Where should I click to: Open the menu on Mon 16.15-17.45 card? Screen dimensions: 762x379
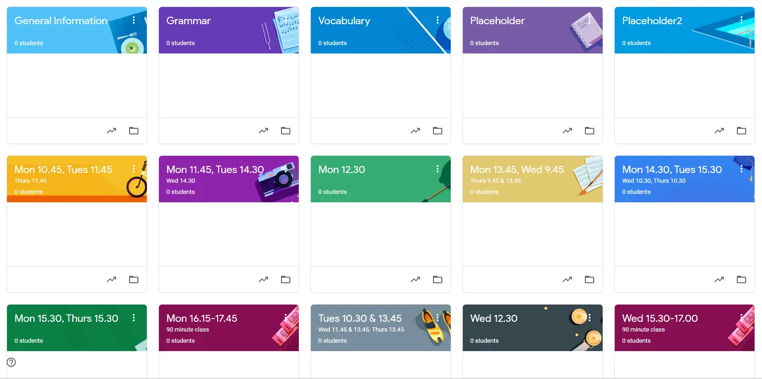click(286, 318)
